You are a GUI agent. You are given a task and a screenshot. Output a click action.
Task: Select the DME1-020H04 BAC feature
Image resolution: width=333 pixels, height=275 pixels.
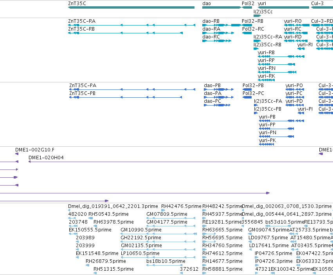(181, 162)
